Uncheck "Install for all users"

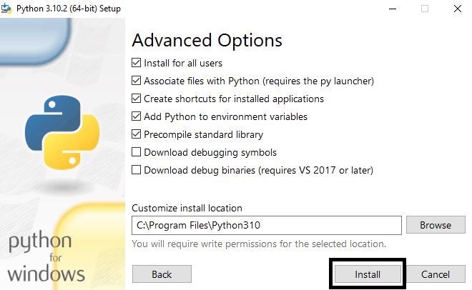coord(136,63)
